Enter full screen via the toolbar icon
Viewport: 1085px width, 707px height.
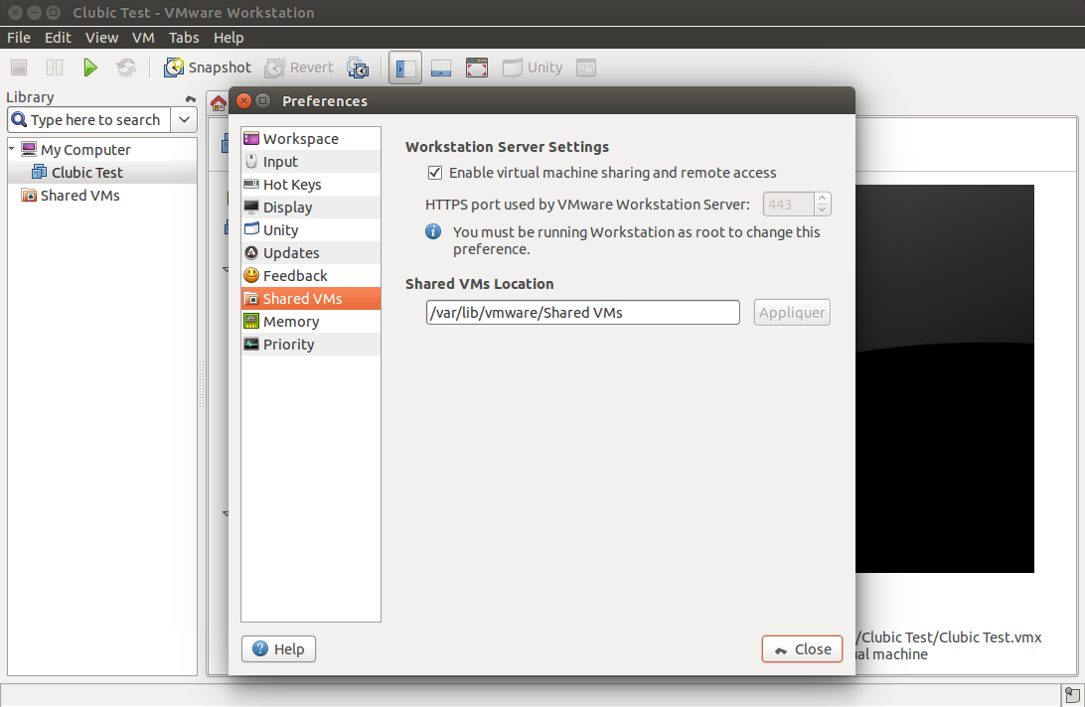tap(476, 67)
